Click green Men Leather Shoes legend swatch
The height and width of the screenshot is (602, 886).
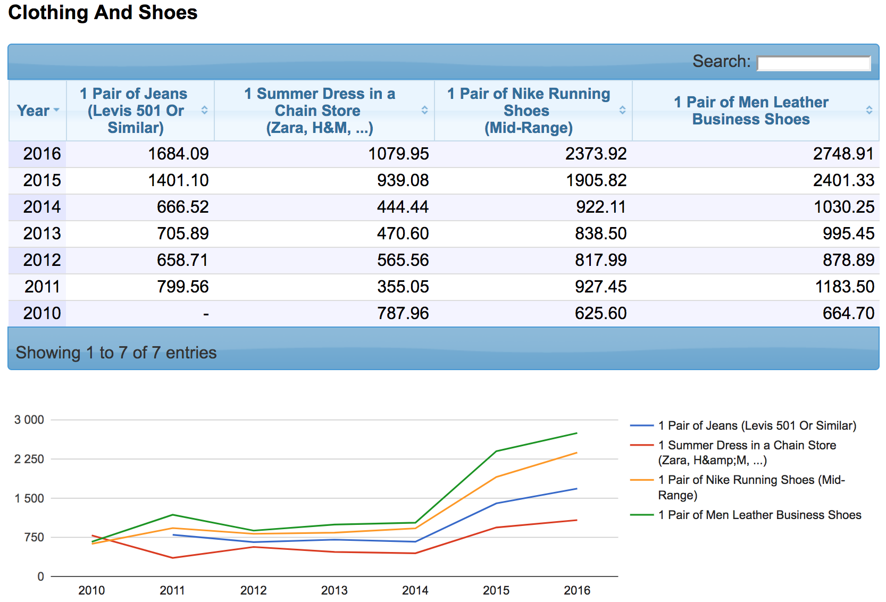point(641,515)
